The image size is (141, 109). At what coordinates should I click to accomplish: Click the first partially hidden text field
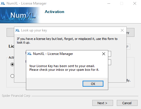[110, 54]
